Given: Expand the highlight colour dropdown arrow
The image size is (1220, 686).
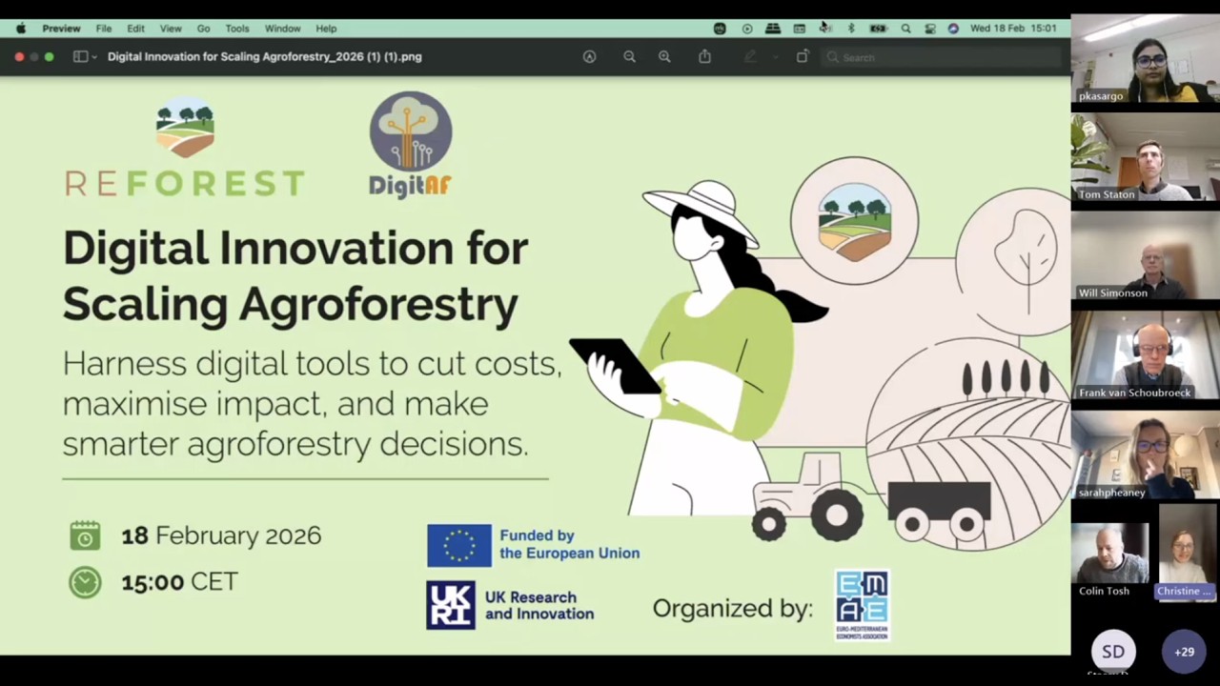Looking at the screenshot, I should (x=774, y=57).
